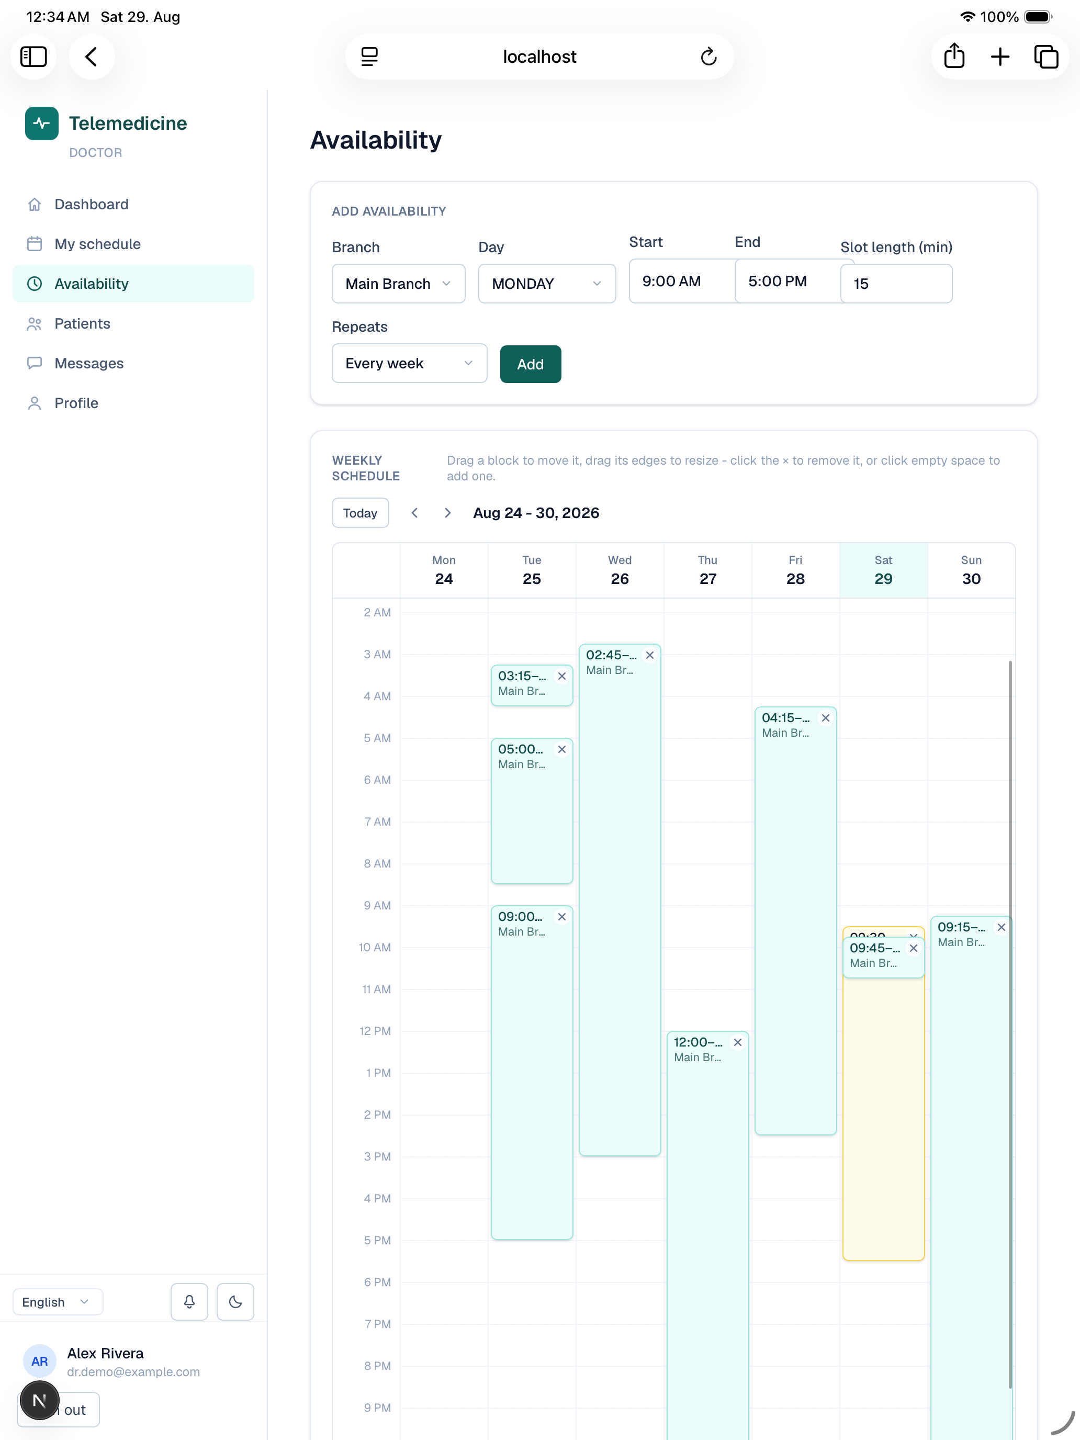Open a new browser tab
Image resolution: width=1080 pixels, height=1440 pixels.
(1000, 57)
